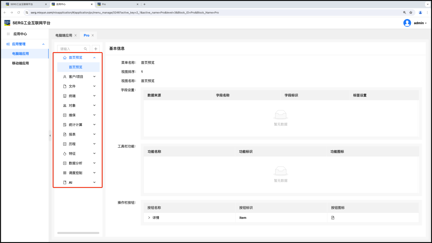
Task: Click the SERG platform logo
Action: 7,23
